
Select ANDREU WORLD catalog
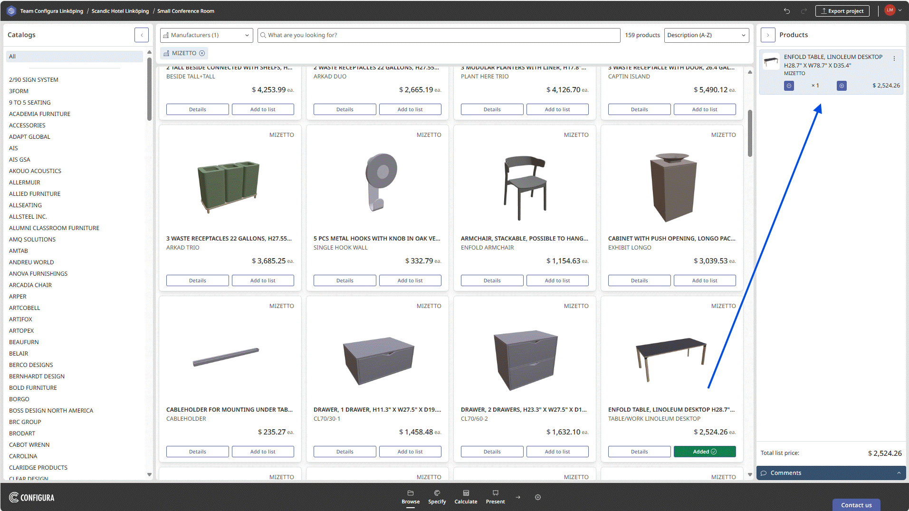(31, 262)
